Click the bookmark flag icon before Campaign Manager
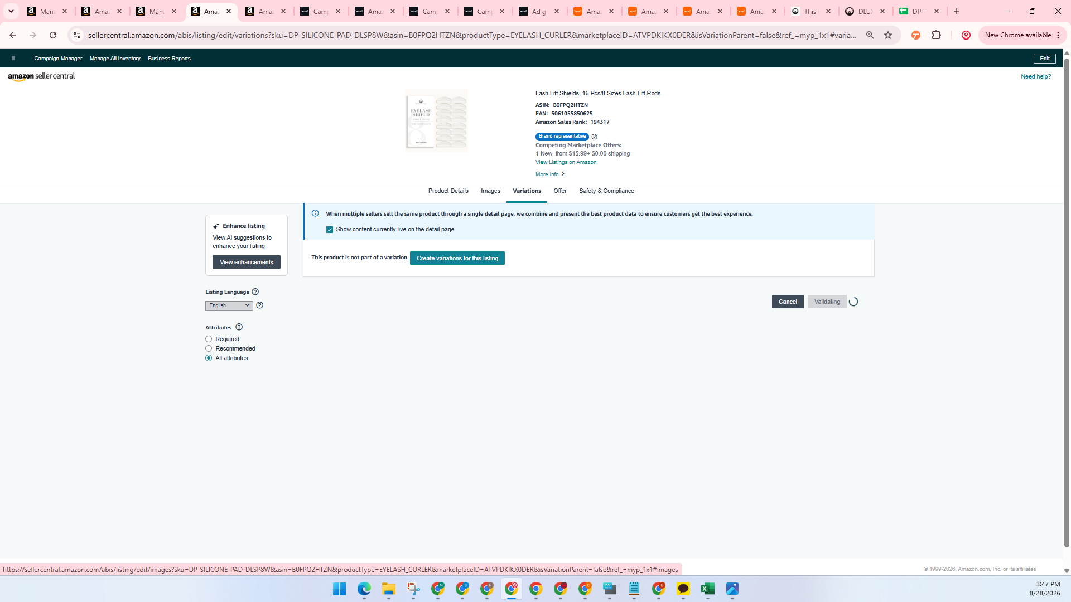1071x602 pixels. (13, 58)
